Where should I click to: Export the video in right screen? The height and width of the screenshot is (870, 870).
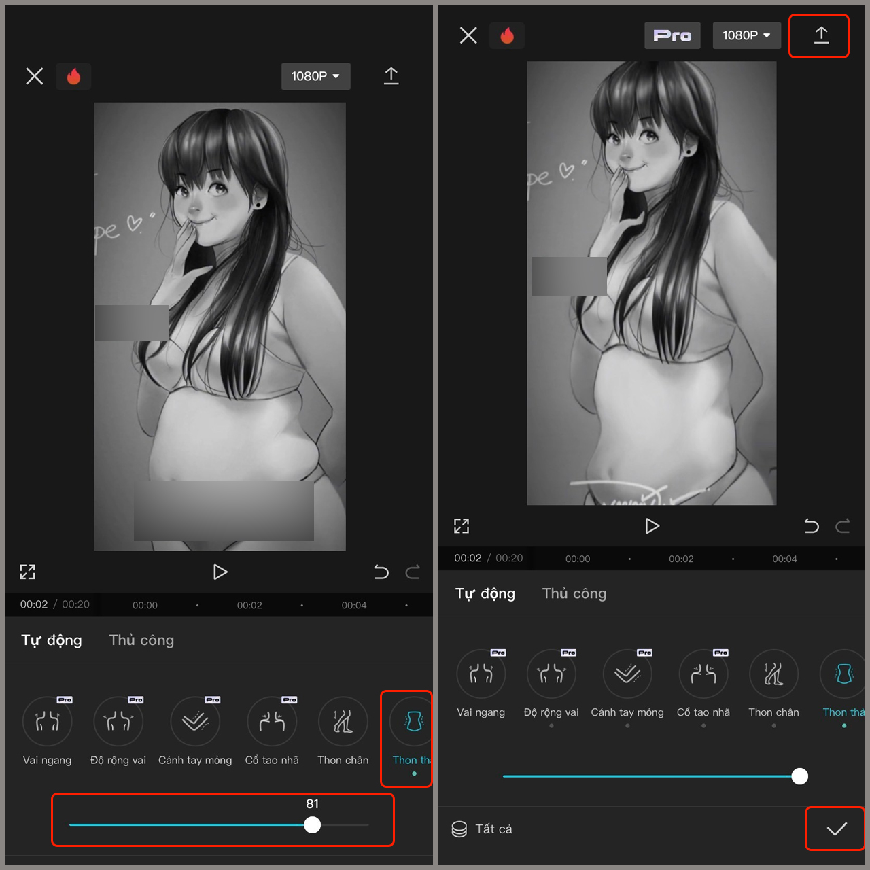(x=821, y=35)
